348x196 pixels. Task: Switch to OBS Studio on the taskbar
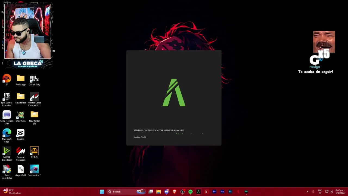click(x=182, y=192)
